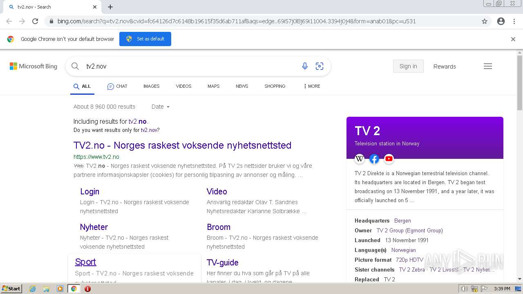Click the Sign in button

click(408, 66)
